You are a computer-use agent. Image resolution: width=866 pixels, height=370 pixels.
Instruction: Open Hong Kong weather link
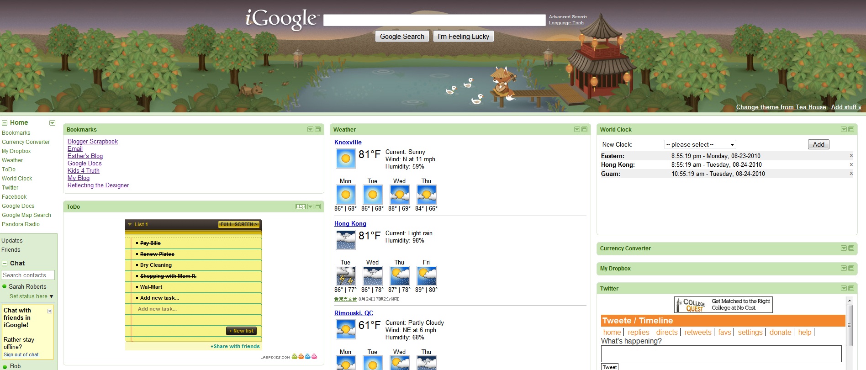[350, 224]
